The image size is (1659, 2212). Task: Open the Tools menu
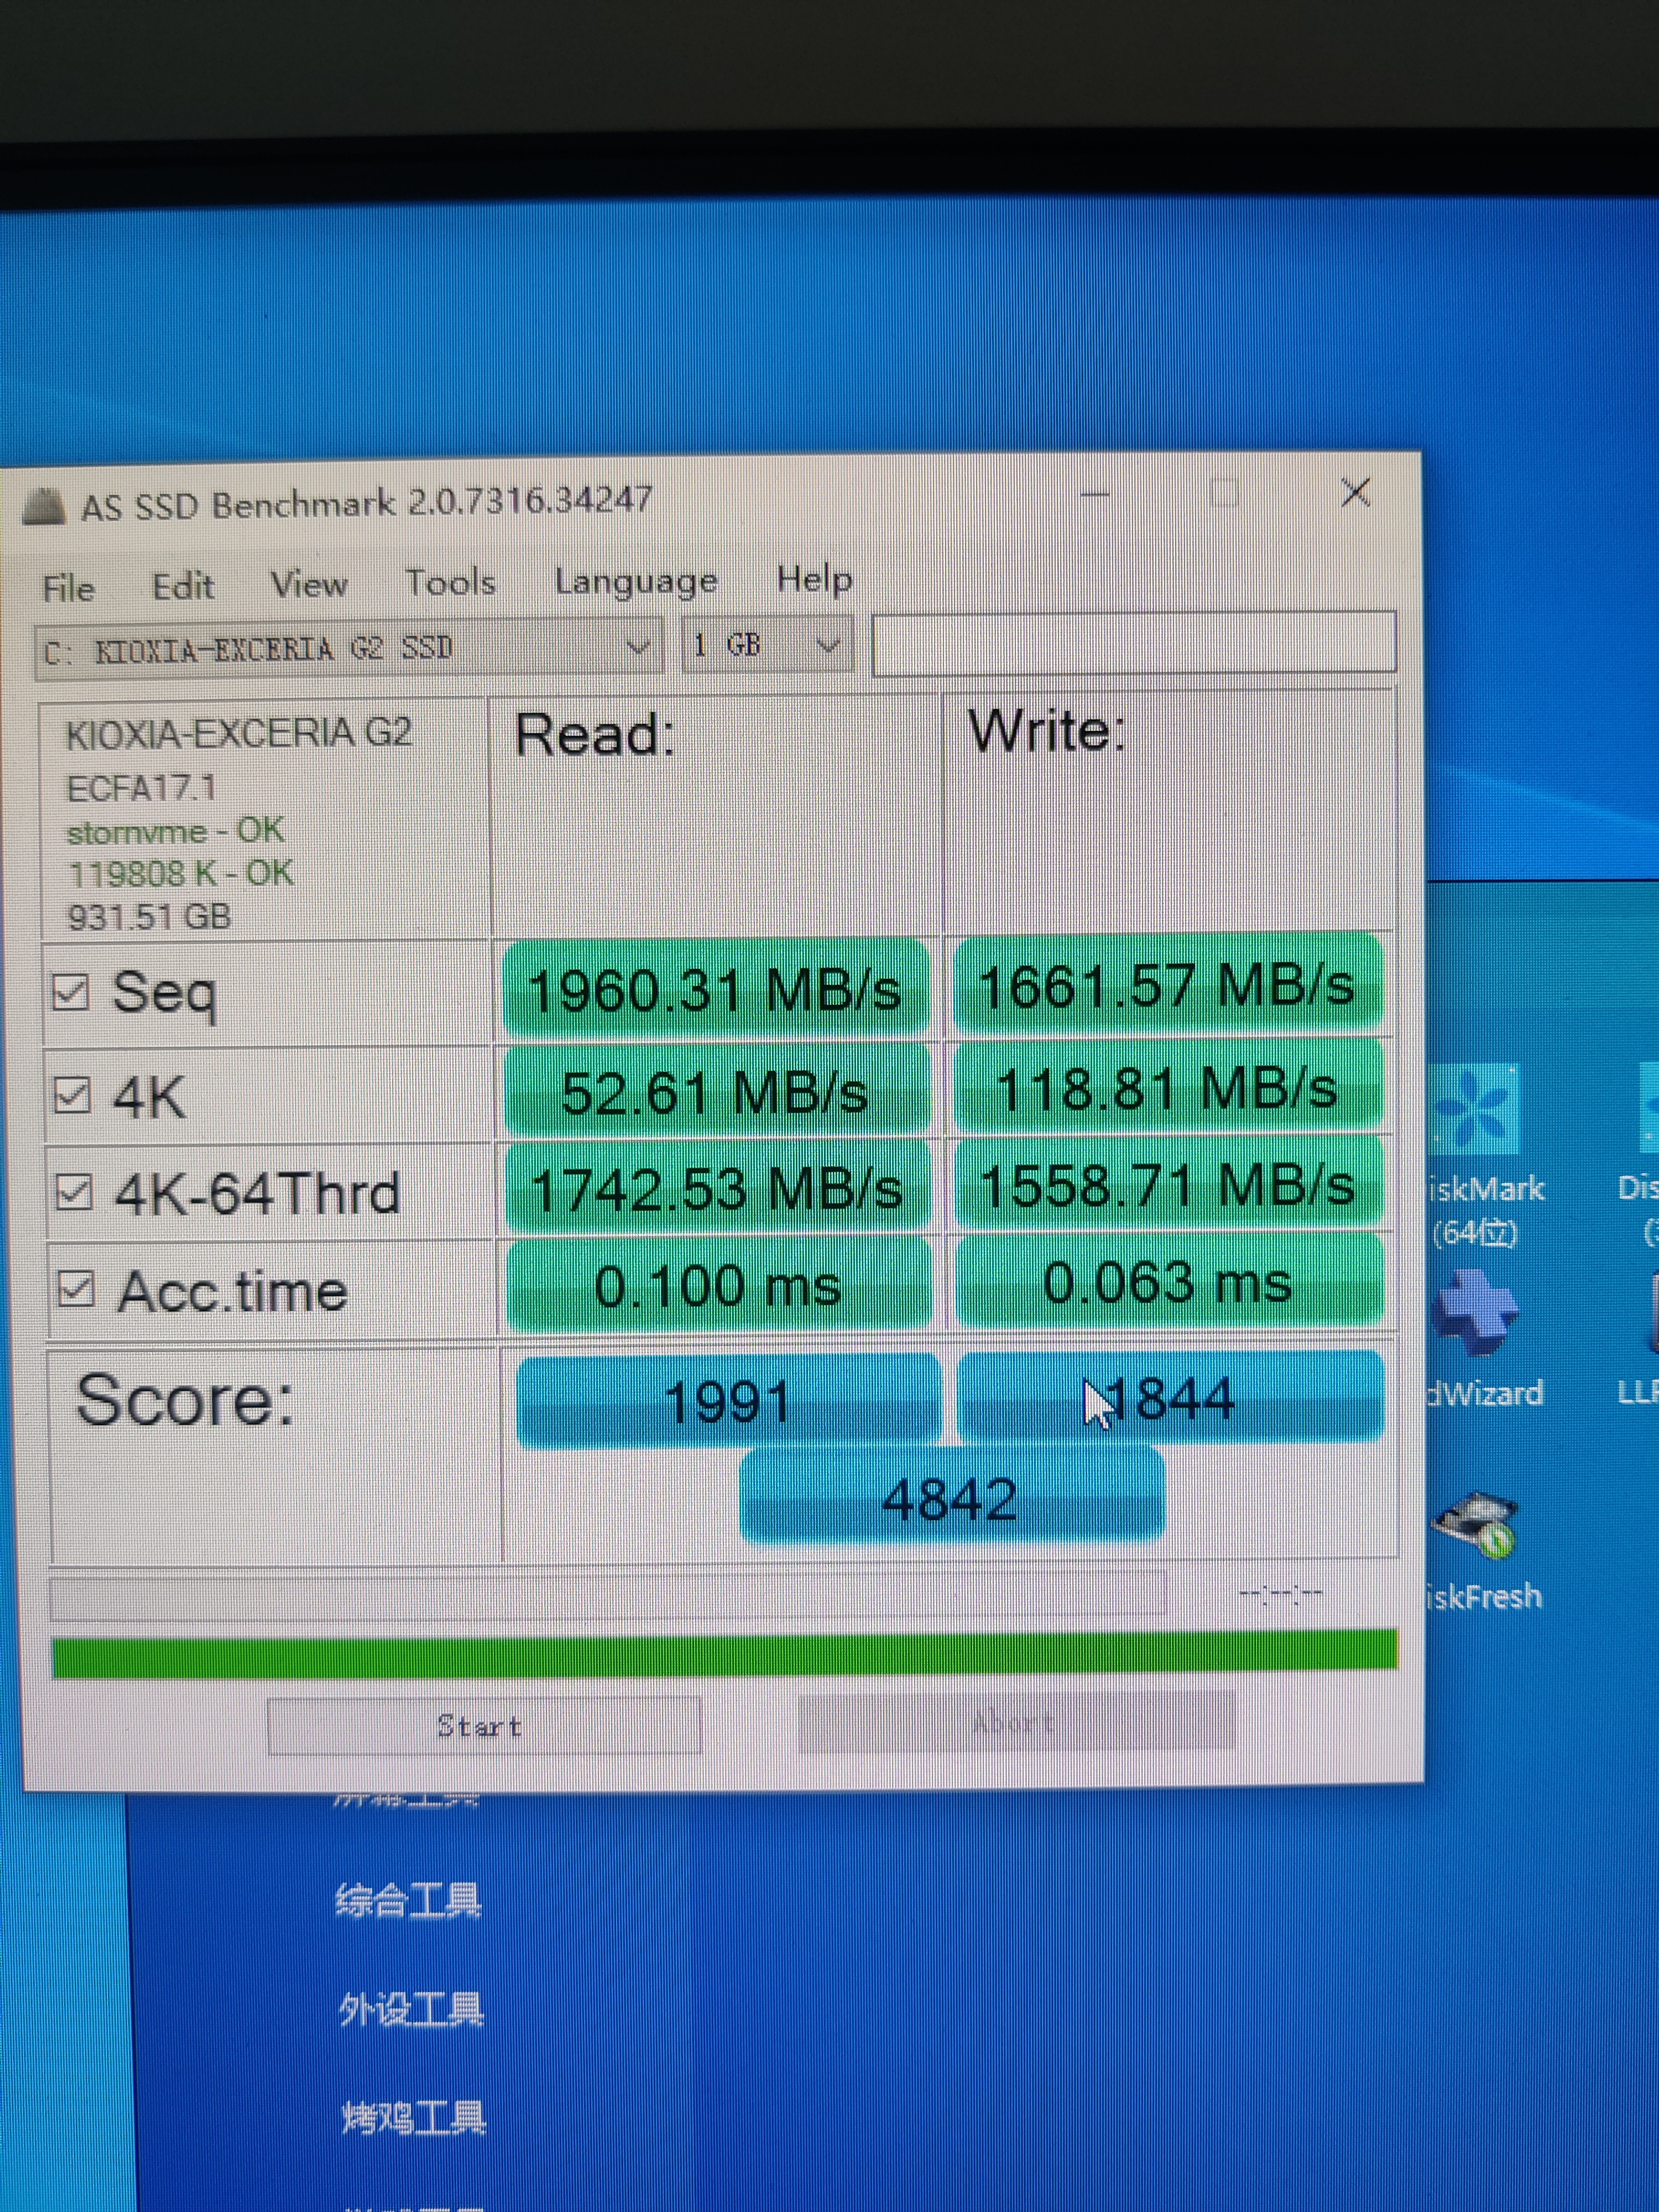point(450,582)
